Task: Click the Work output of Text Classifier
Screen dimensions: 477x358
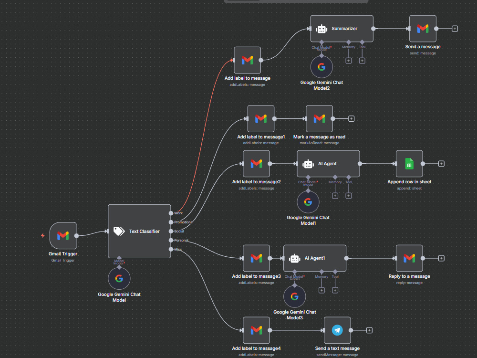Action: 171,213
